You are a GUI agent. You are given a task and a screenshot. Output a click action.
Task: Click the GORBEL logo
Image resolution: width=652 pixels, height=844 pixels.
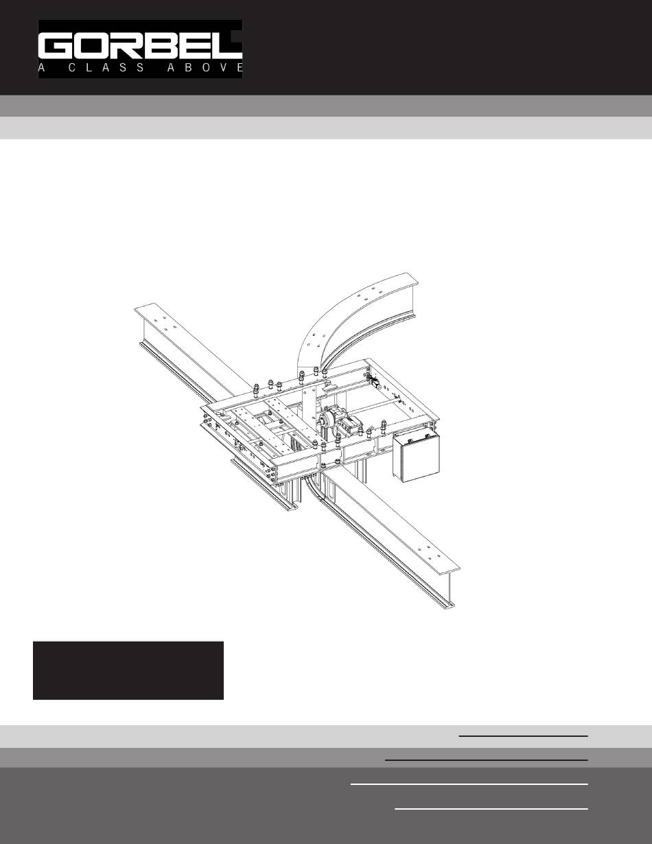pos(140,49)
